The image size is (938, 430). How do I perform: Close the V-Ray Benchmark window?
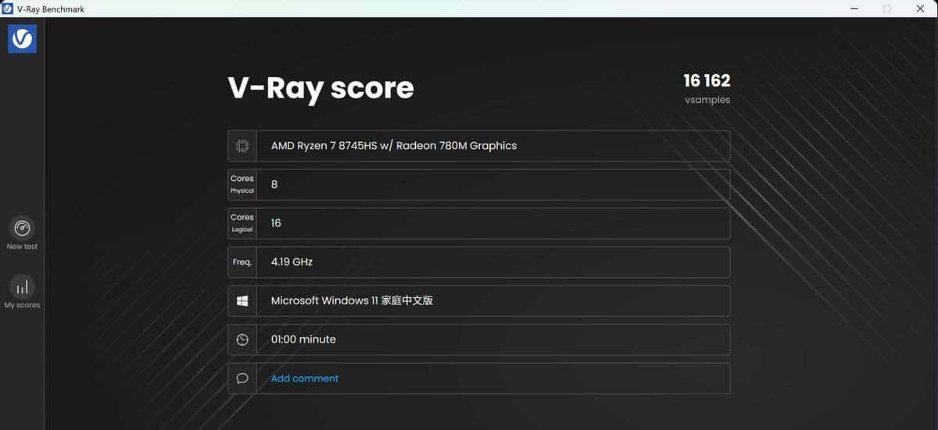tap(920, 9)
